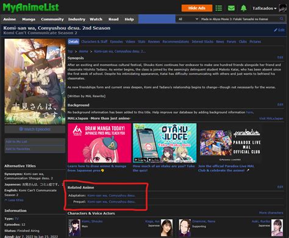This screenshot has height=238, width=289.
Task: Open the Paradox Live MAL Official Club banner
Action: [230, 143]
